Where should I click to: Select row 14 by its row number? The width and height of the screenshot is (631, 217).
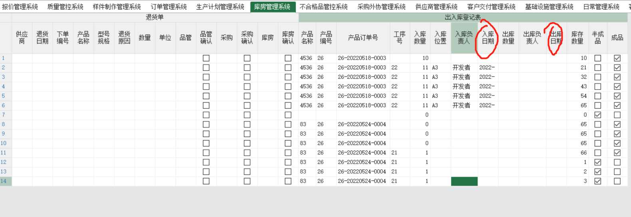[4, 181]
